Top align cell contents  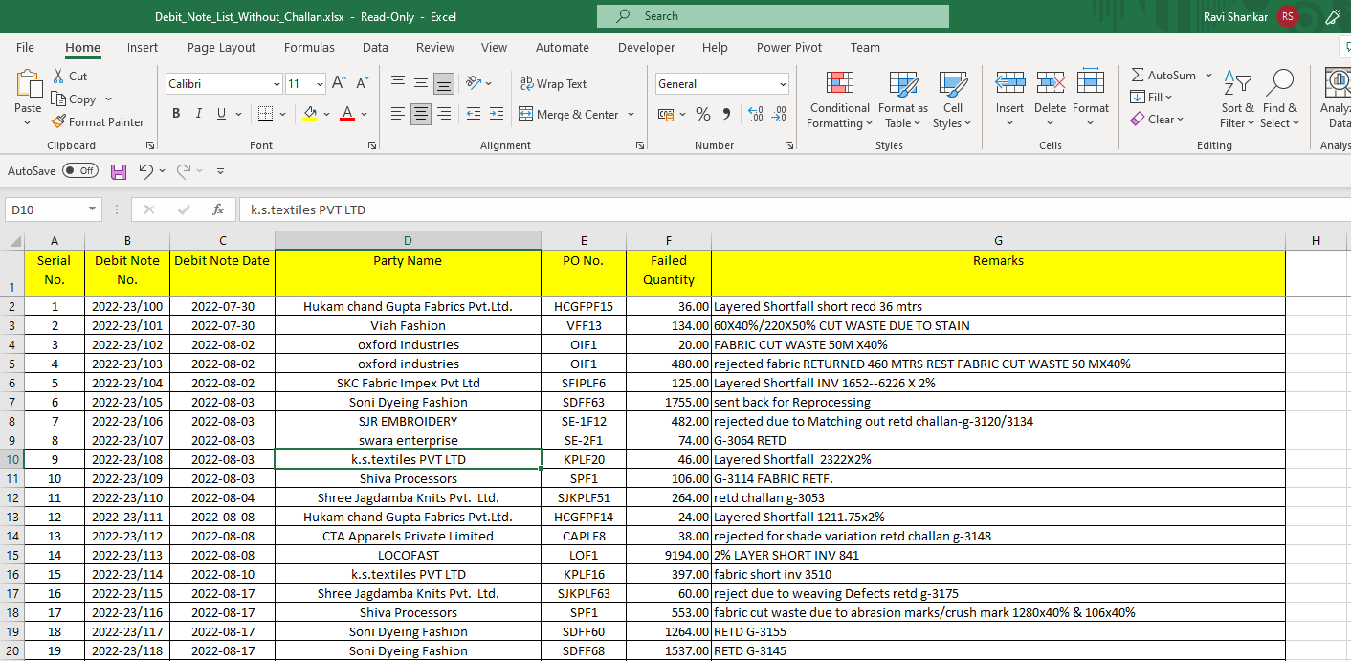(398, 83)
